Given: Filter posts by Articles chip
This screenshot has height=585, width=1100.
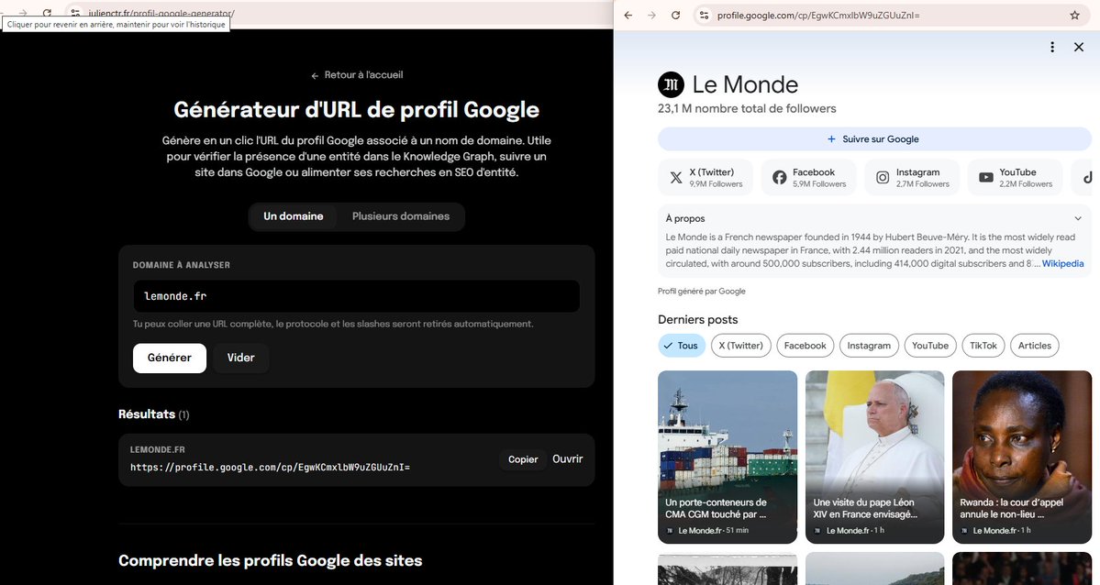Looking at the screenshot, I should 1035,345.
